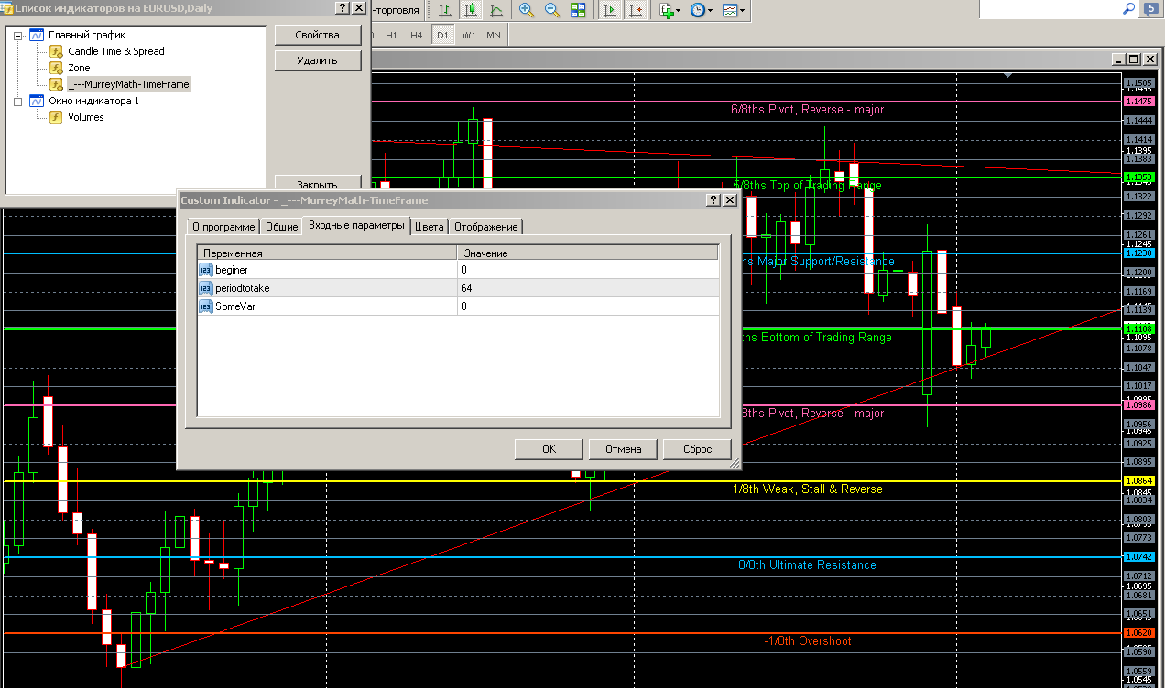Open the Цвета tab
Image resolution: width=1165 pixels, height=688 pixels.
tap(429, 227)
